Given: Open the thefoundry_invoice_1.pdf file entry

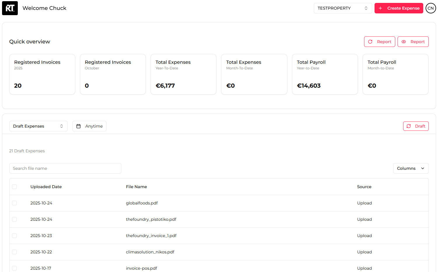Looking at the screenshot, I should point(151,236).
